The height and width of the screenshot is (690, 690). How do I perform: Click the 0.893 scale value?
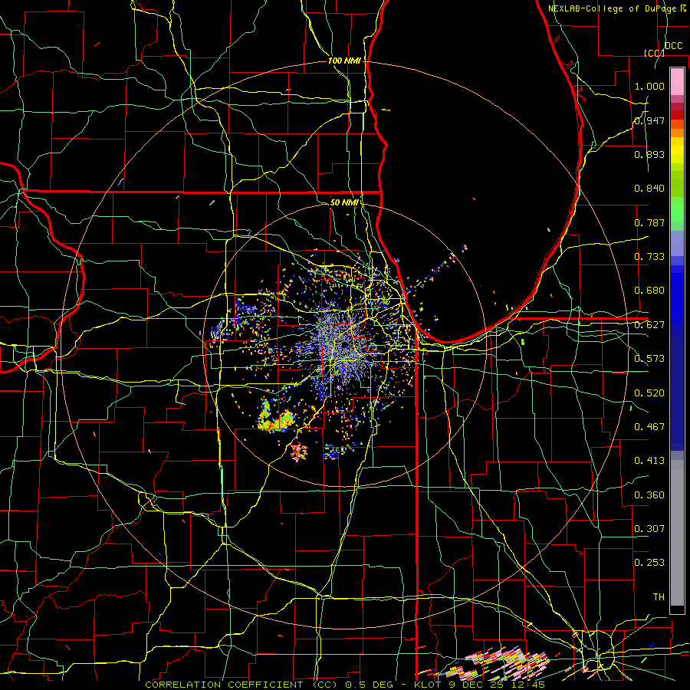coord(649,154)
